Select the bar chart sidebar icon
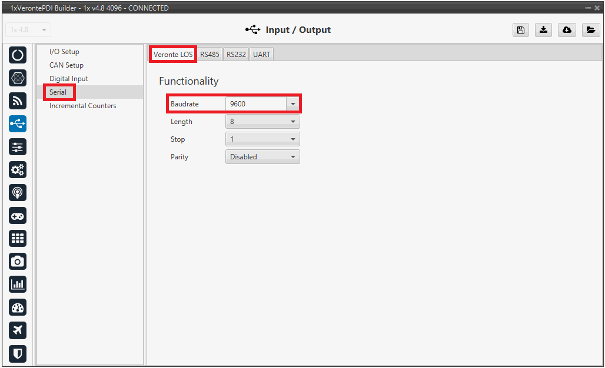The image size is (605, 368). click(x=18, y=284)
